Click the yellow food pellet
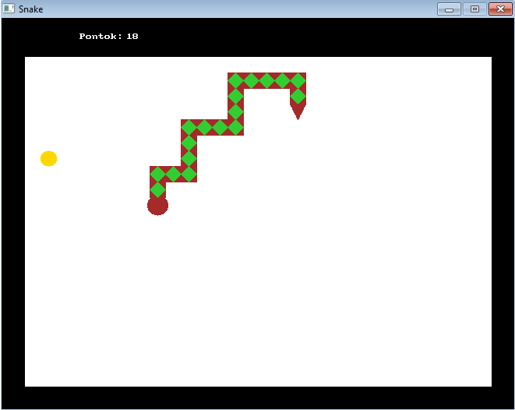This screenshot has height=410, width=515. pos(48,158)
